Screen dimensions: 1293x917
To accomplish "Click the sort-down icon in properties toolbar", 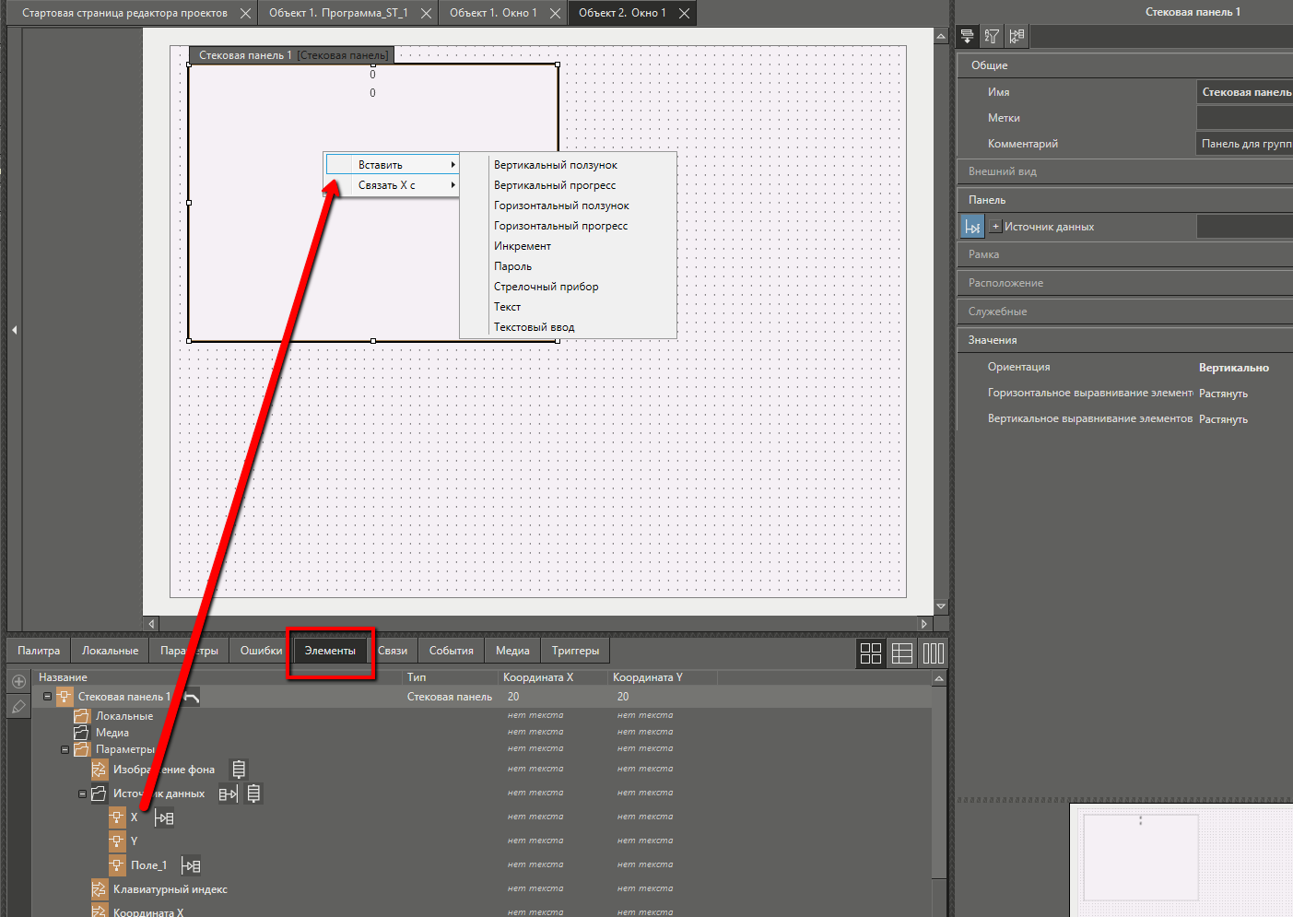I will (x=967, y=37).
